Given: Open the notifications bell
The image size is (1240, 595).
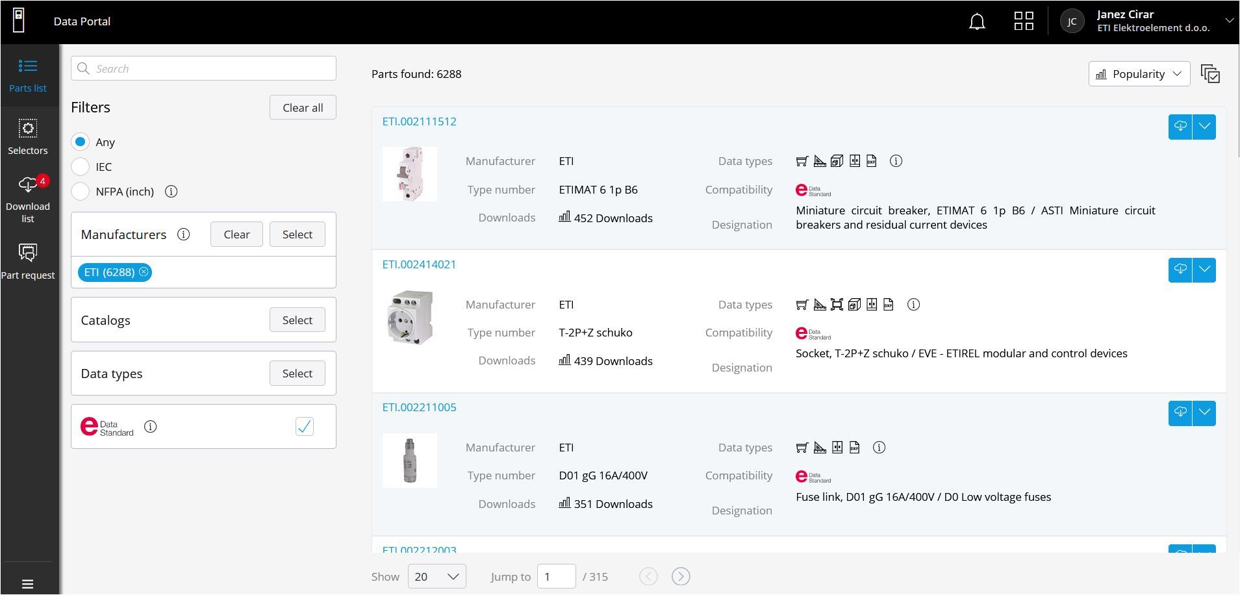Looking at the screenshot, I should [977, 22].
